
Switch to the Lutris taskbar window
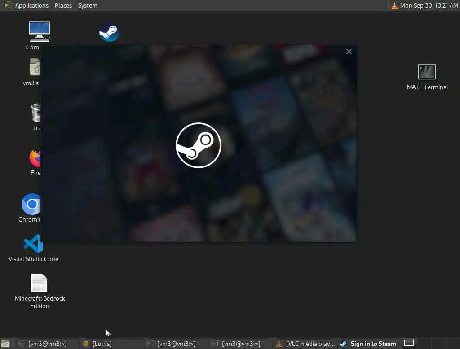pyautogui.click(x=111, y=344)
